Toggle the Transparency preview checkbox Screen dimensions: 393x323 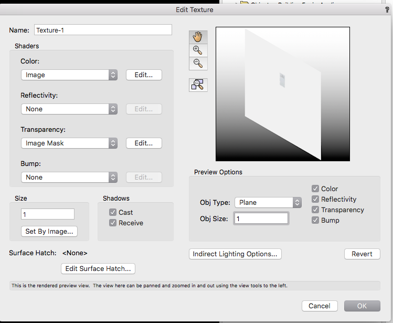coord(315,210)
